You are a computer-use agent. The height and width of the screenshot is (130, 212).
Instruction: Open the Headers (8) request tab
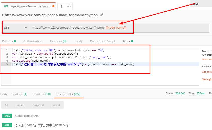click(x=58, y=41)
